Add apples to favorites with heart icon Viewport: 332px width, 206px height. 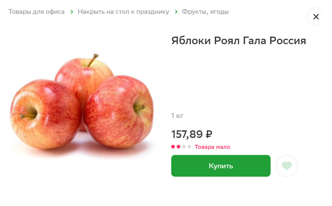coord(287,166)
